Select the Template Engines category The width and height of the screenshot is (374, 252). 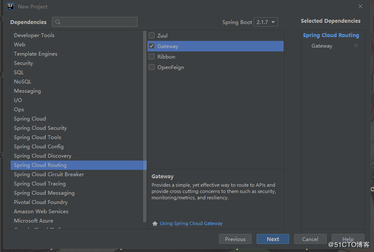pyautogui.click(x=77, y=54)
